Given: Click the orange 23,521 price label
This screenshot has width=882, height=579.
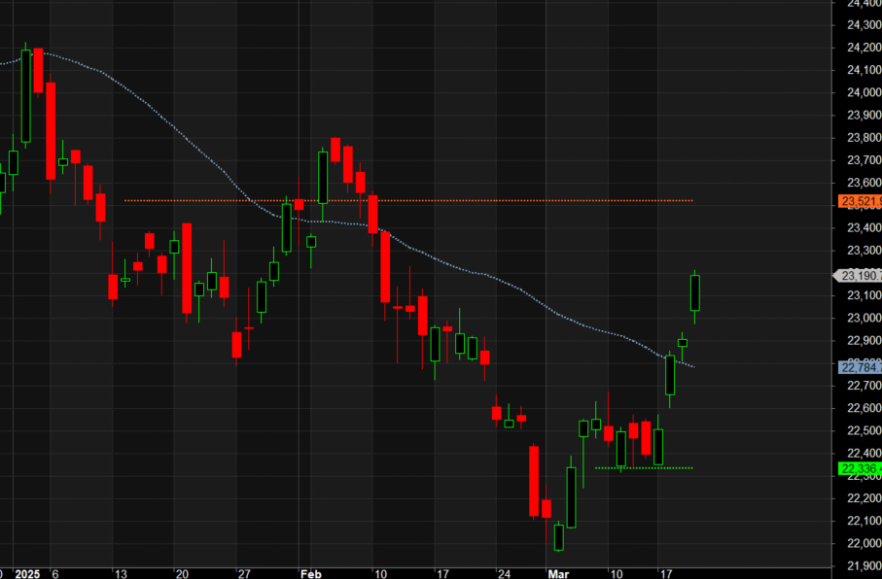Looking at the screenshot, I should click(x=859, y=201).
